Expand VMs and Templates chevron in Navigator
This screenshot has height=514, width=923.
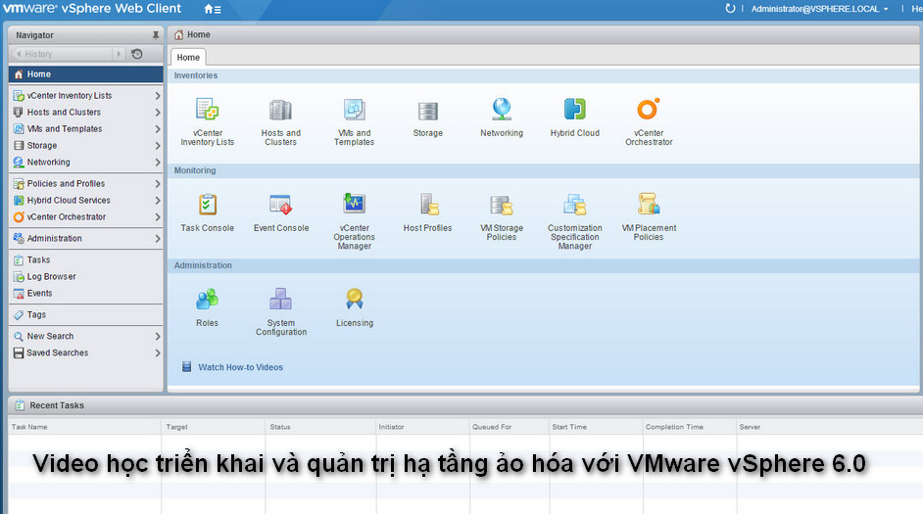point(157,129)
